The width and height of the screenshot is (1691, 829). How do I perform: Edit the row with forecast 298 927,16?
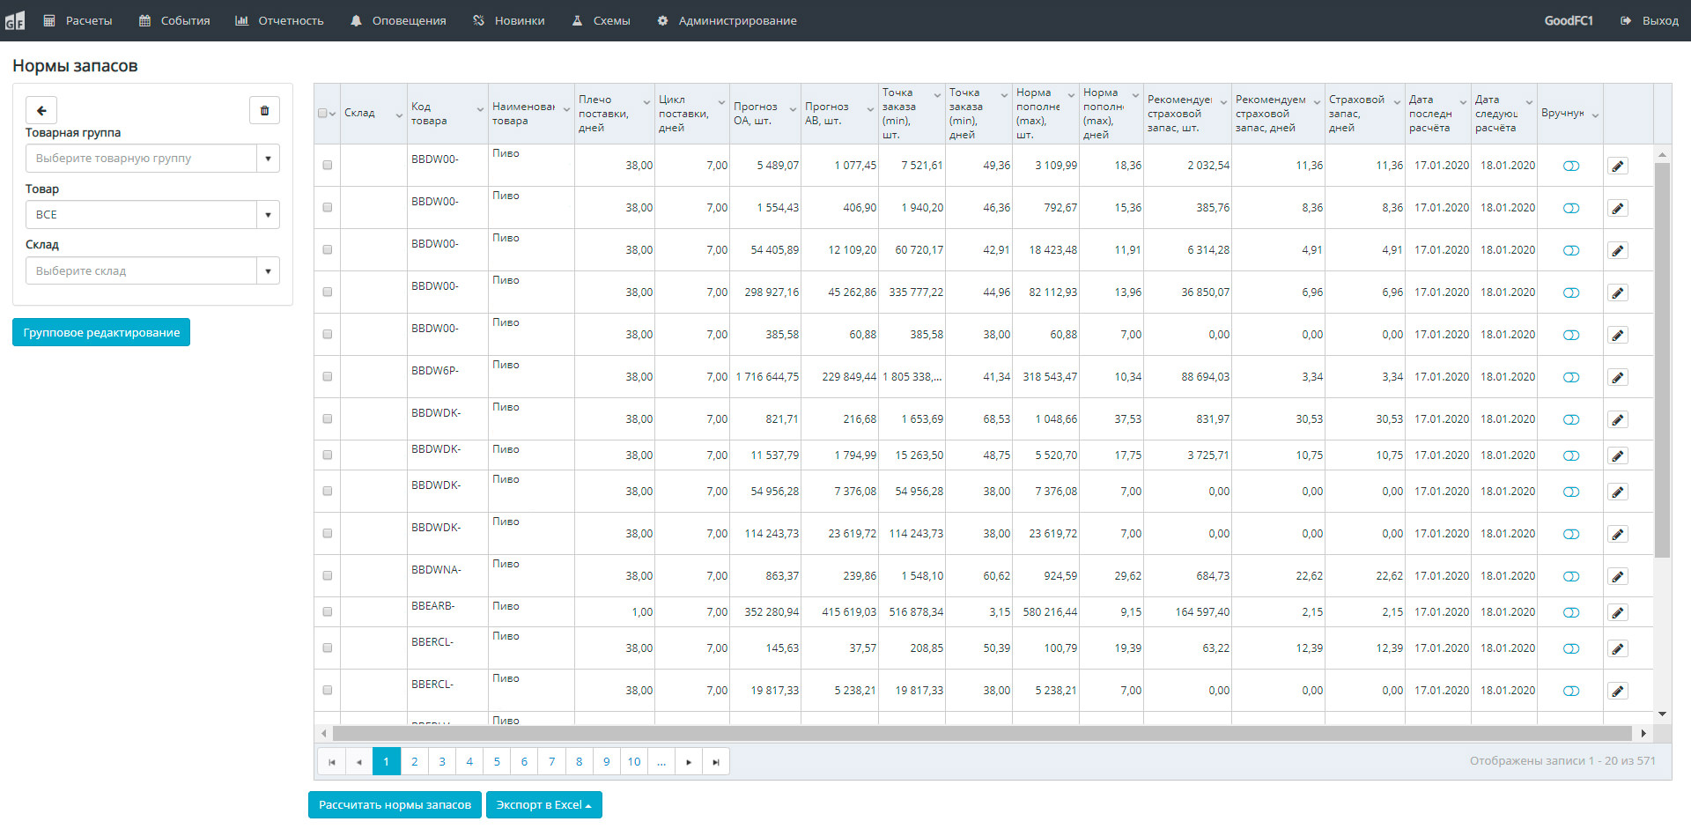tap(1618, 292)
